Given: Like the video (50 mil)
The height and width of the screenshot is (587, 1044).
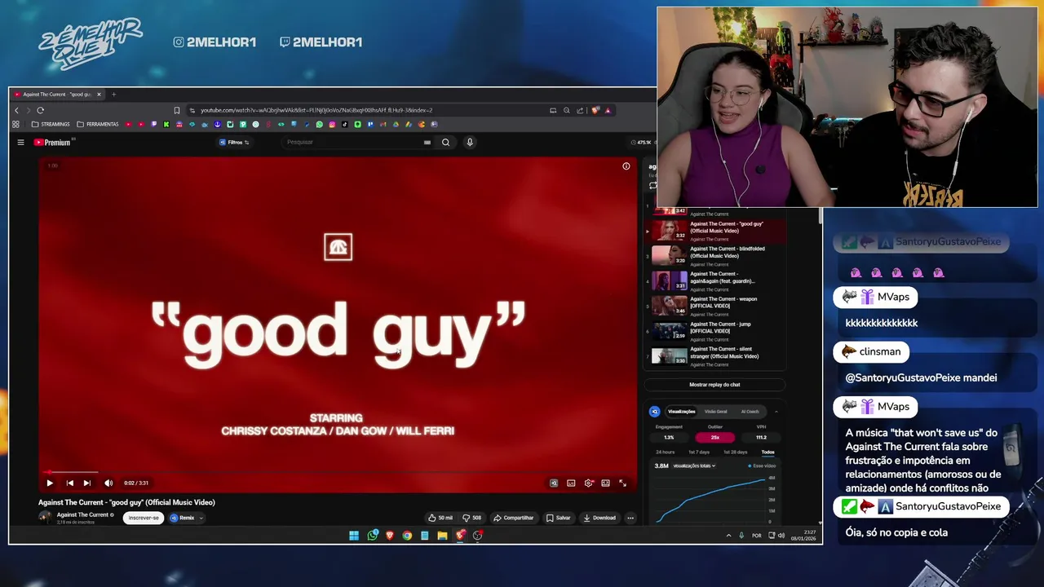Looking at the screenshot, I should pos(440,518).
